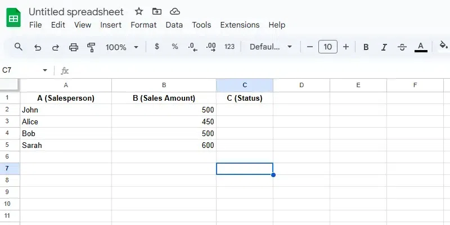This screenshot has height=225, width=450.
Task: Select cell containing Sarah
Action: (x=66, y=145)
